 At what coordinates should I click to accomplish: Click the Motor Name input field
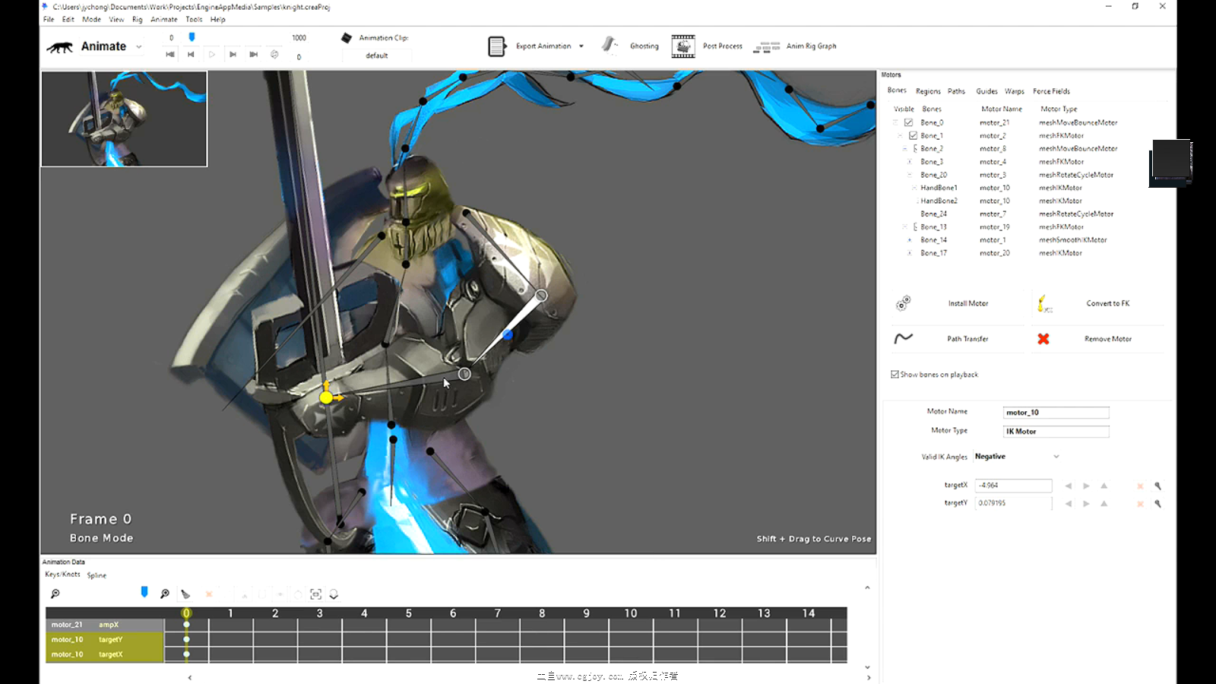coord(1056,413)
